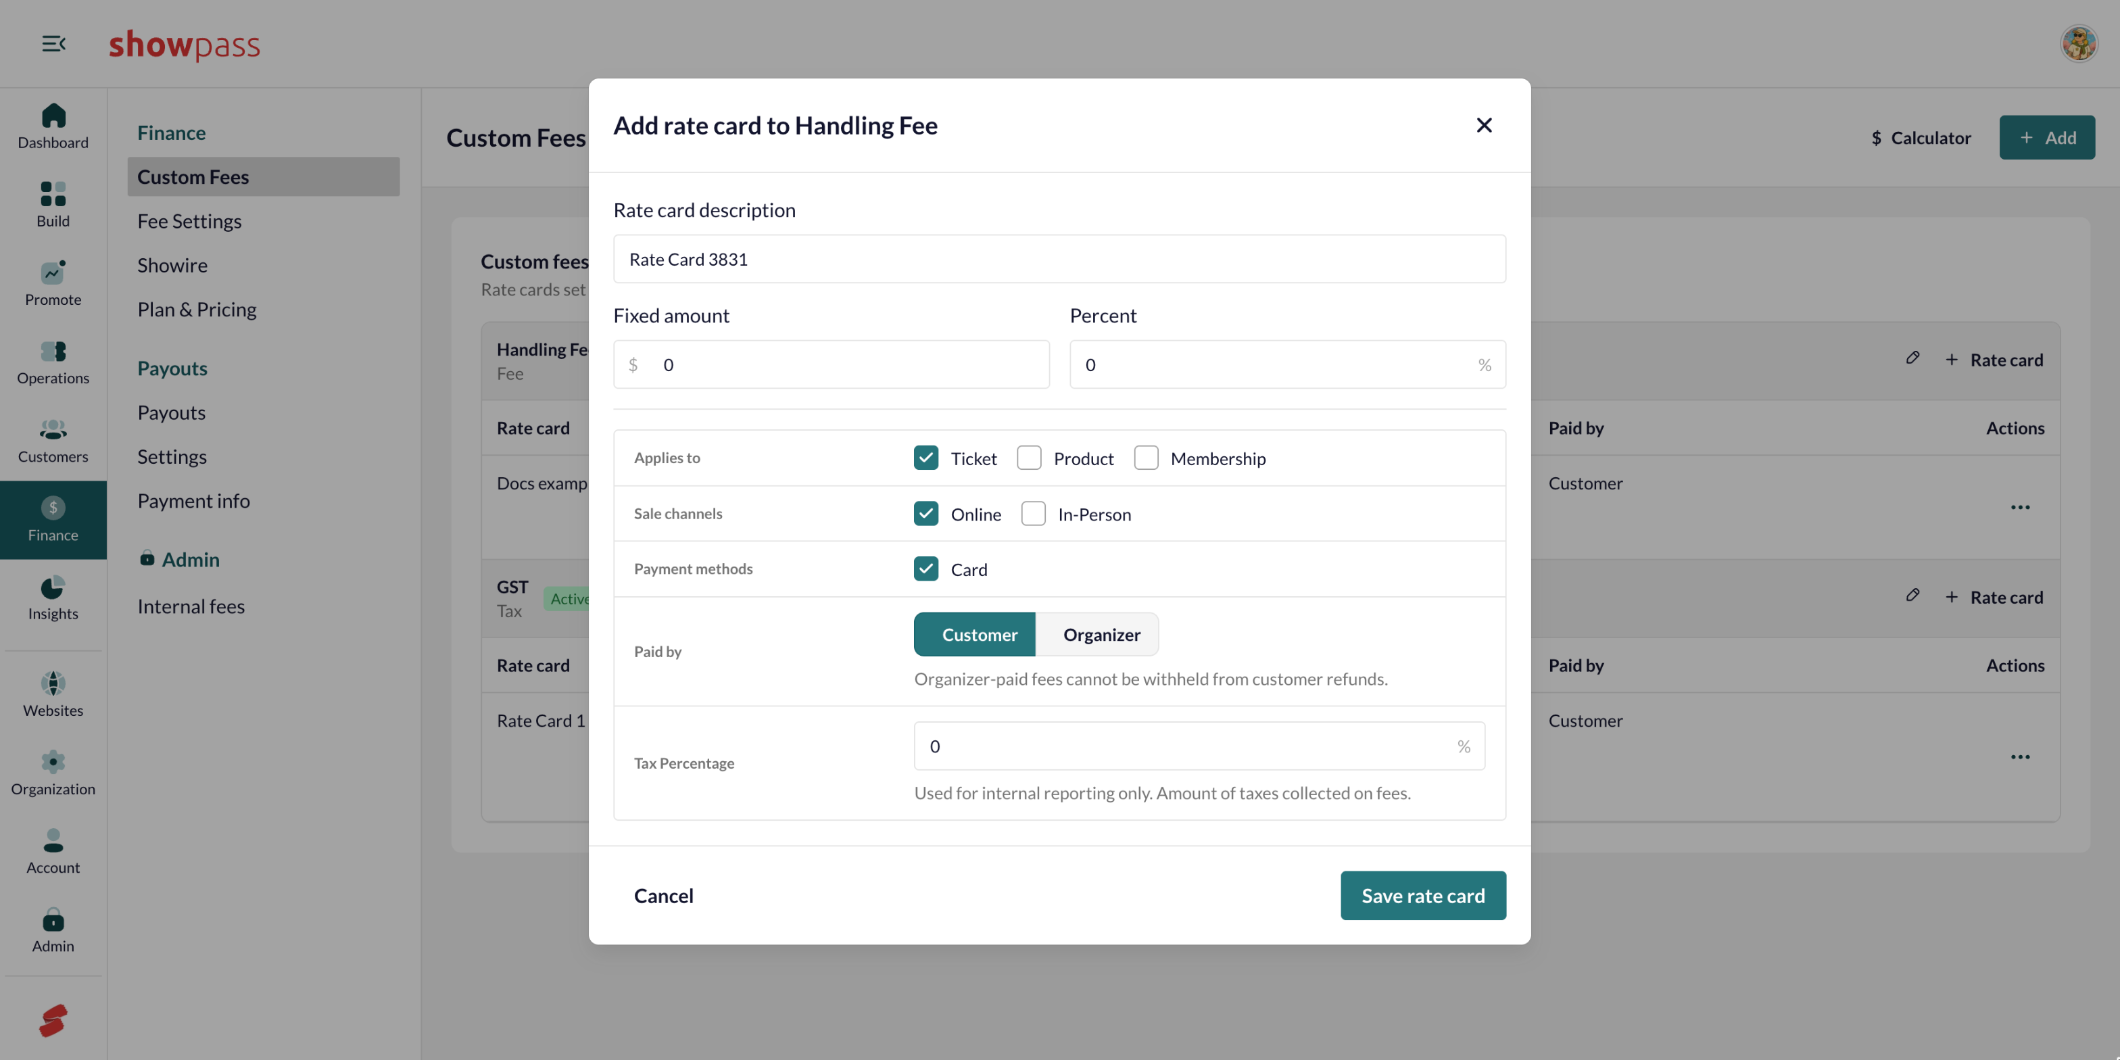Close the Add rate card dialog
The image size is (2120, 1060).
(1484, 125)
